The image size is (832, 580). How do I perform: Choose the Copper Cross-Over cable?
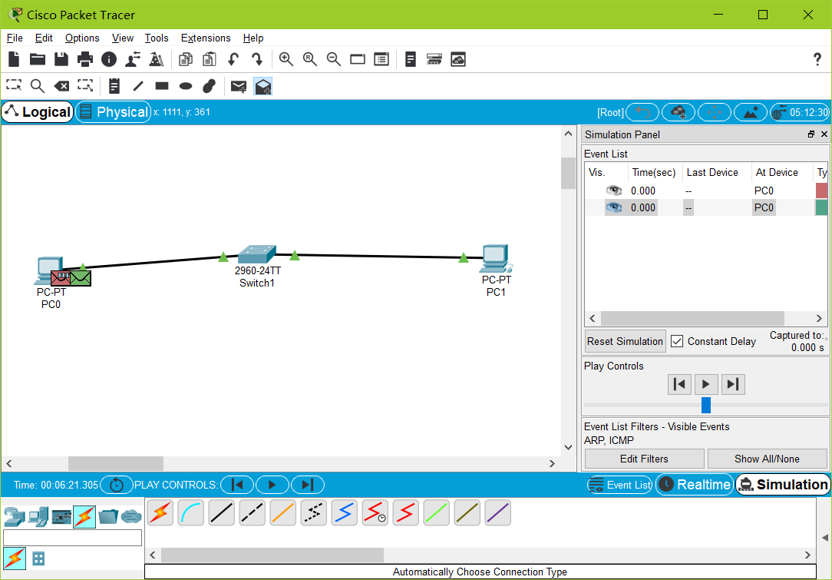253,512
